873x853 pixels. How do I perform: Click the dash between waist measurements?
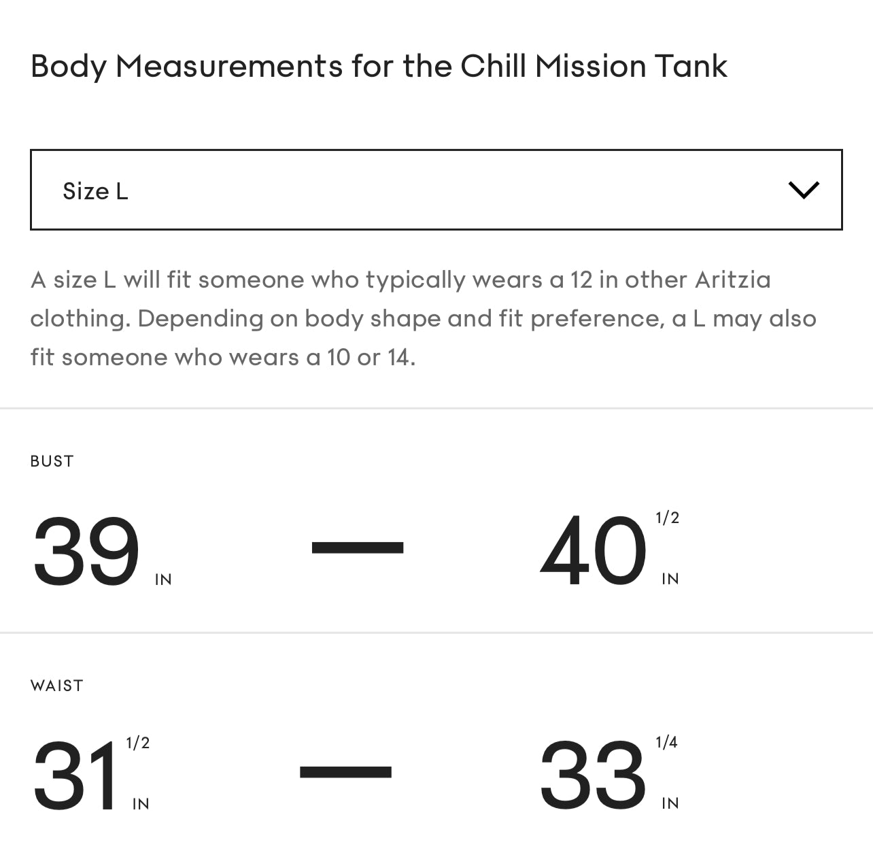(345, 772)
